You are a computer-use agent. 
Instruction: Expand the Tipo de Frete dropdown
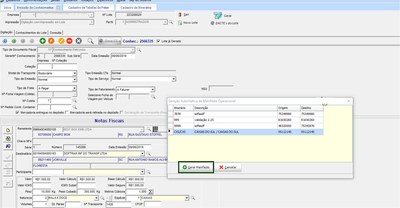click(x=75, y=88)
